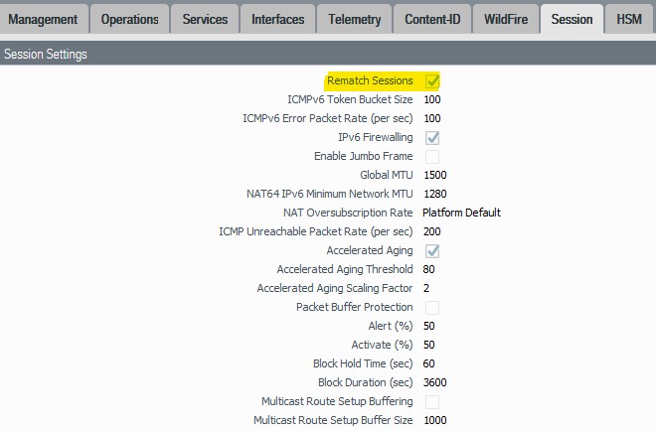This screenshot has height=432, width=656.
Task: Enable Packet Buffer Protection checkbox
Action: (432, 307)
